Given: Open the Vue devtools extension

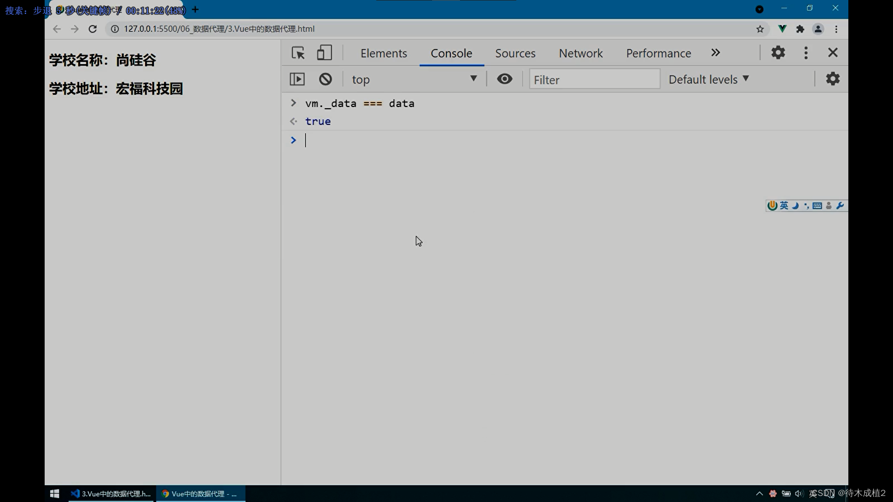Looking at the screenshot, I should point(782,29).
